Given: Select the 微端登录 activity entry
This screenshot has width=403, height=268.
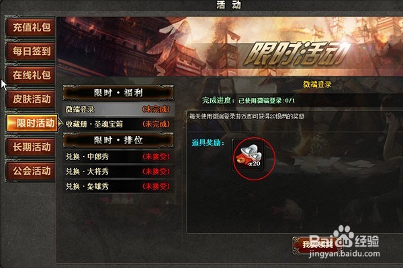Looking at the screenshot, I should (x=118, y=109).
